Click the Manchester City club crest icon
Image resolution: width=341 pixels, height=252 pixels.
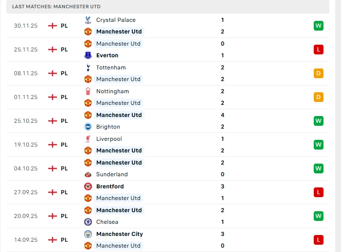pyautogui.click(x=88, y=234)
